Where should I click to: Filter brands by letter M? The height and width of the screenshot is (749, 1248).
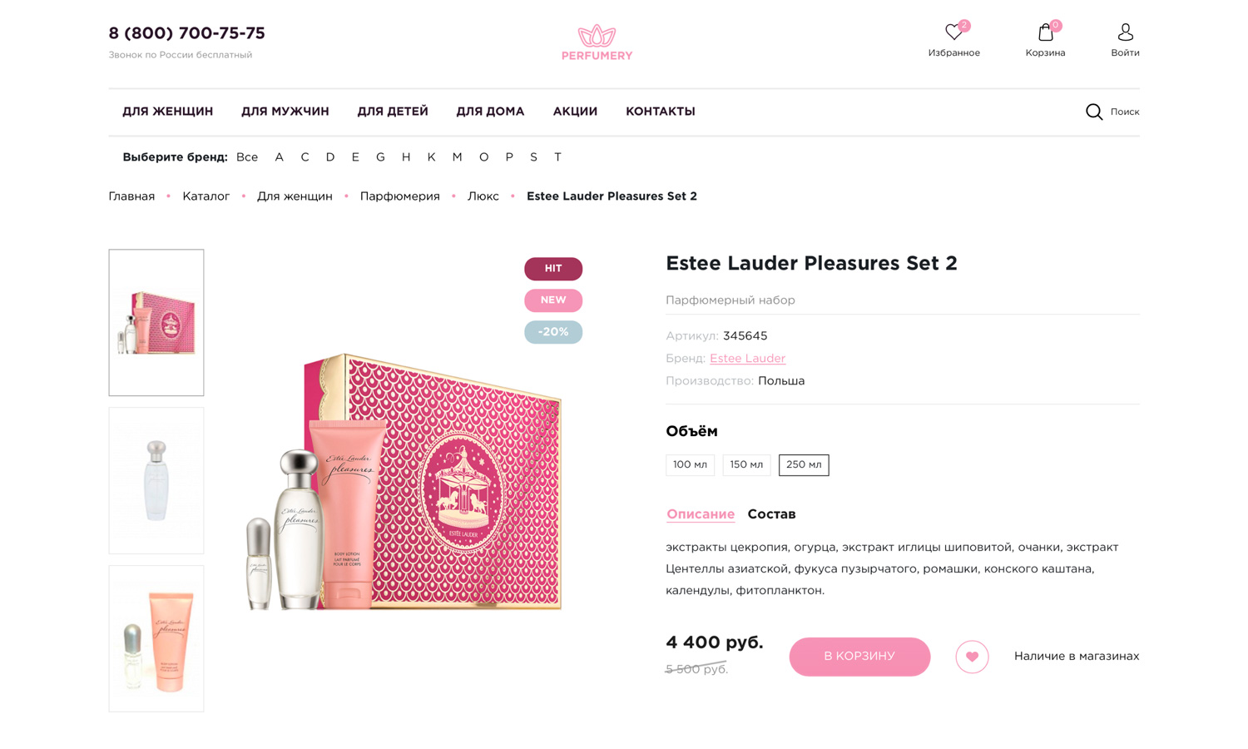457,157
